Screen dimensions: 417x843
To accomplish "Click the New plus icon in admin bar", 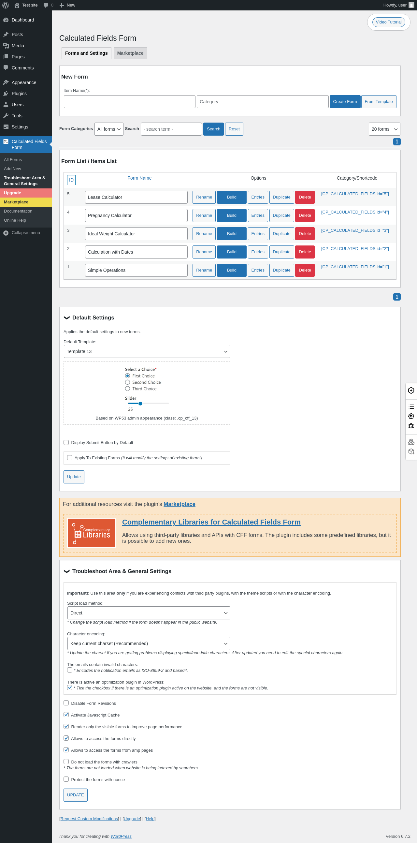I will [62, 5].
